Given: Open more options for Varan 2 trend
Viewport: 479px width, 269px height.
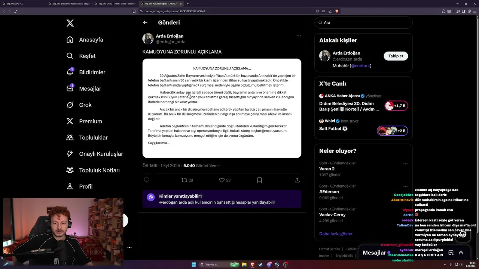Looking at the screenshot, I should coord(405,164).
